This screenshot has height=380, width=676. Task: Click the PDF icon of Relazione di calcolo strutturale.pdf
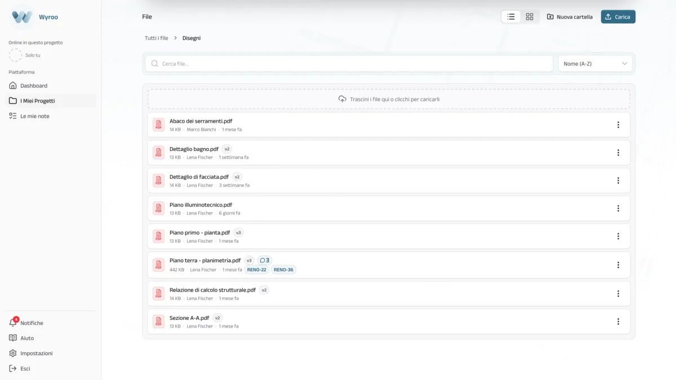click(159, 294)
